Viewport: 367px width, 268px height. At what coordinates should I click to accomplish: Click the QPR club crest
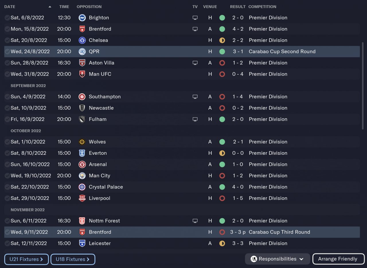[82, 51]
